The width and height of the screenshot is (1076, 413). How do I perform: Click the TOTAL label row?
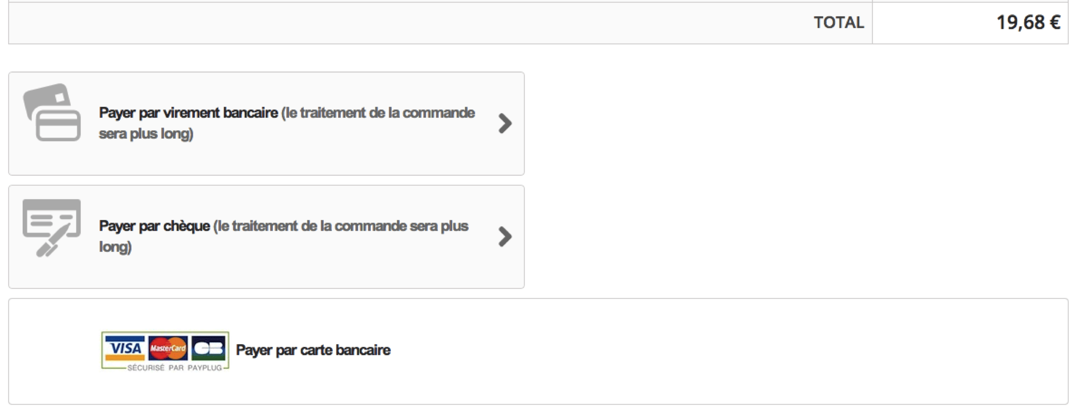pyautogui.click(x=839, y=22)
